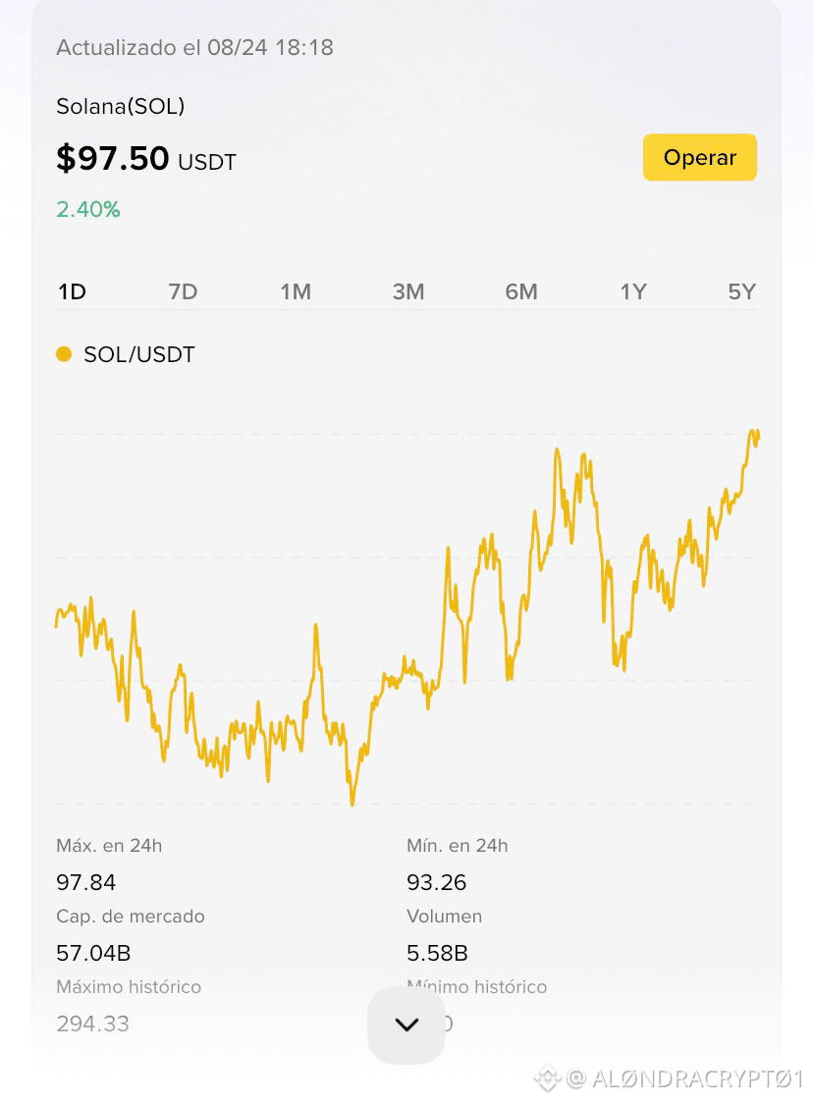The height and width of the screenshot is (1103, 813).
Task: Toggle the SOL/USDT yellow legend dot
Action: (x=64, y=354)
